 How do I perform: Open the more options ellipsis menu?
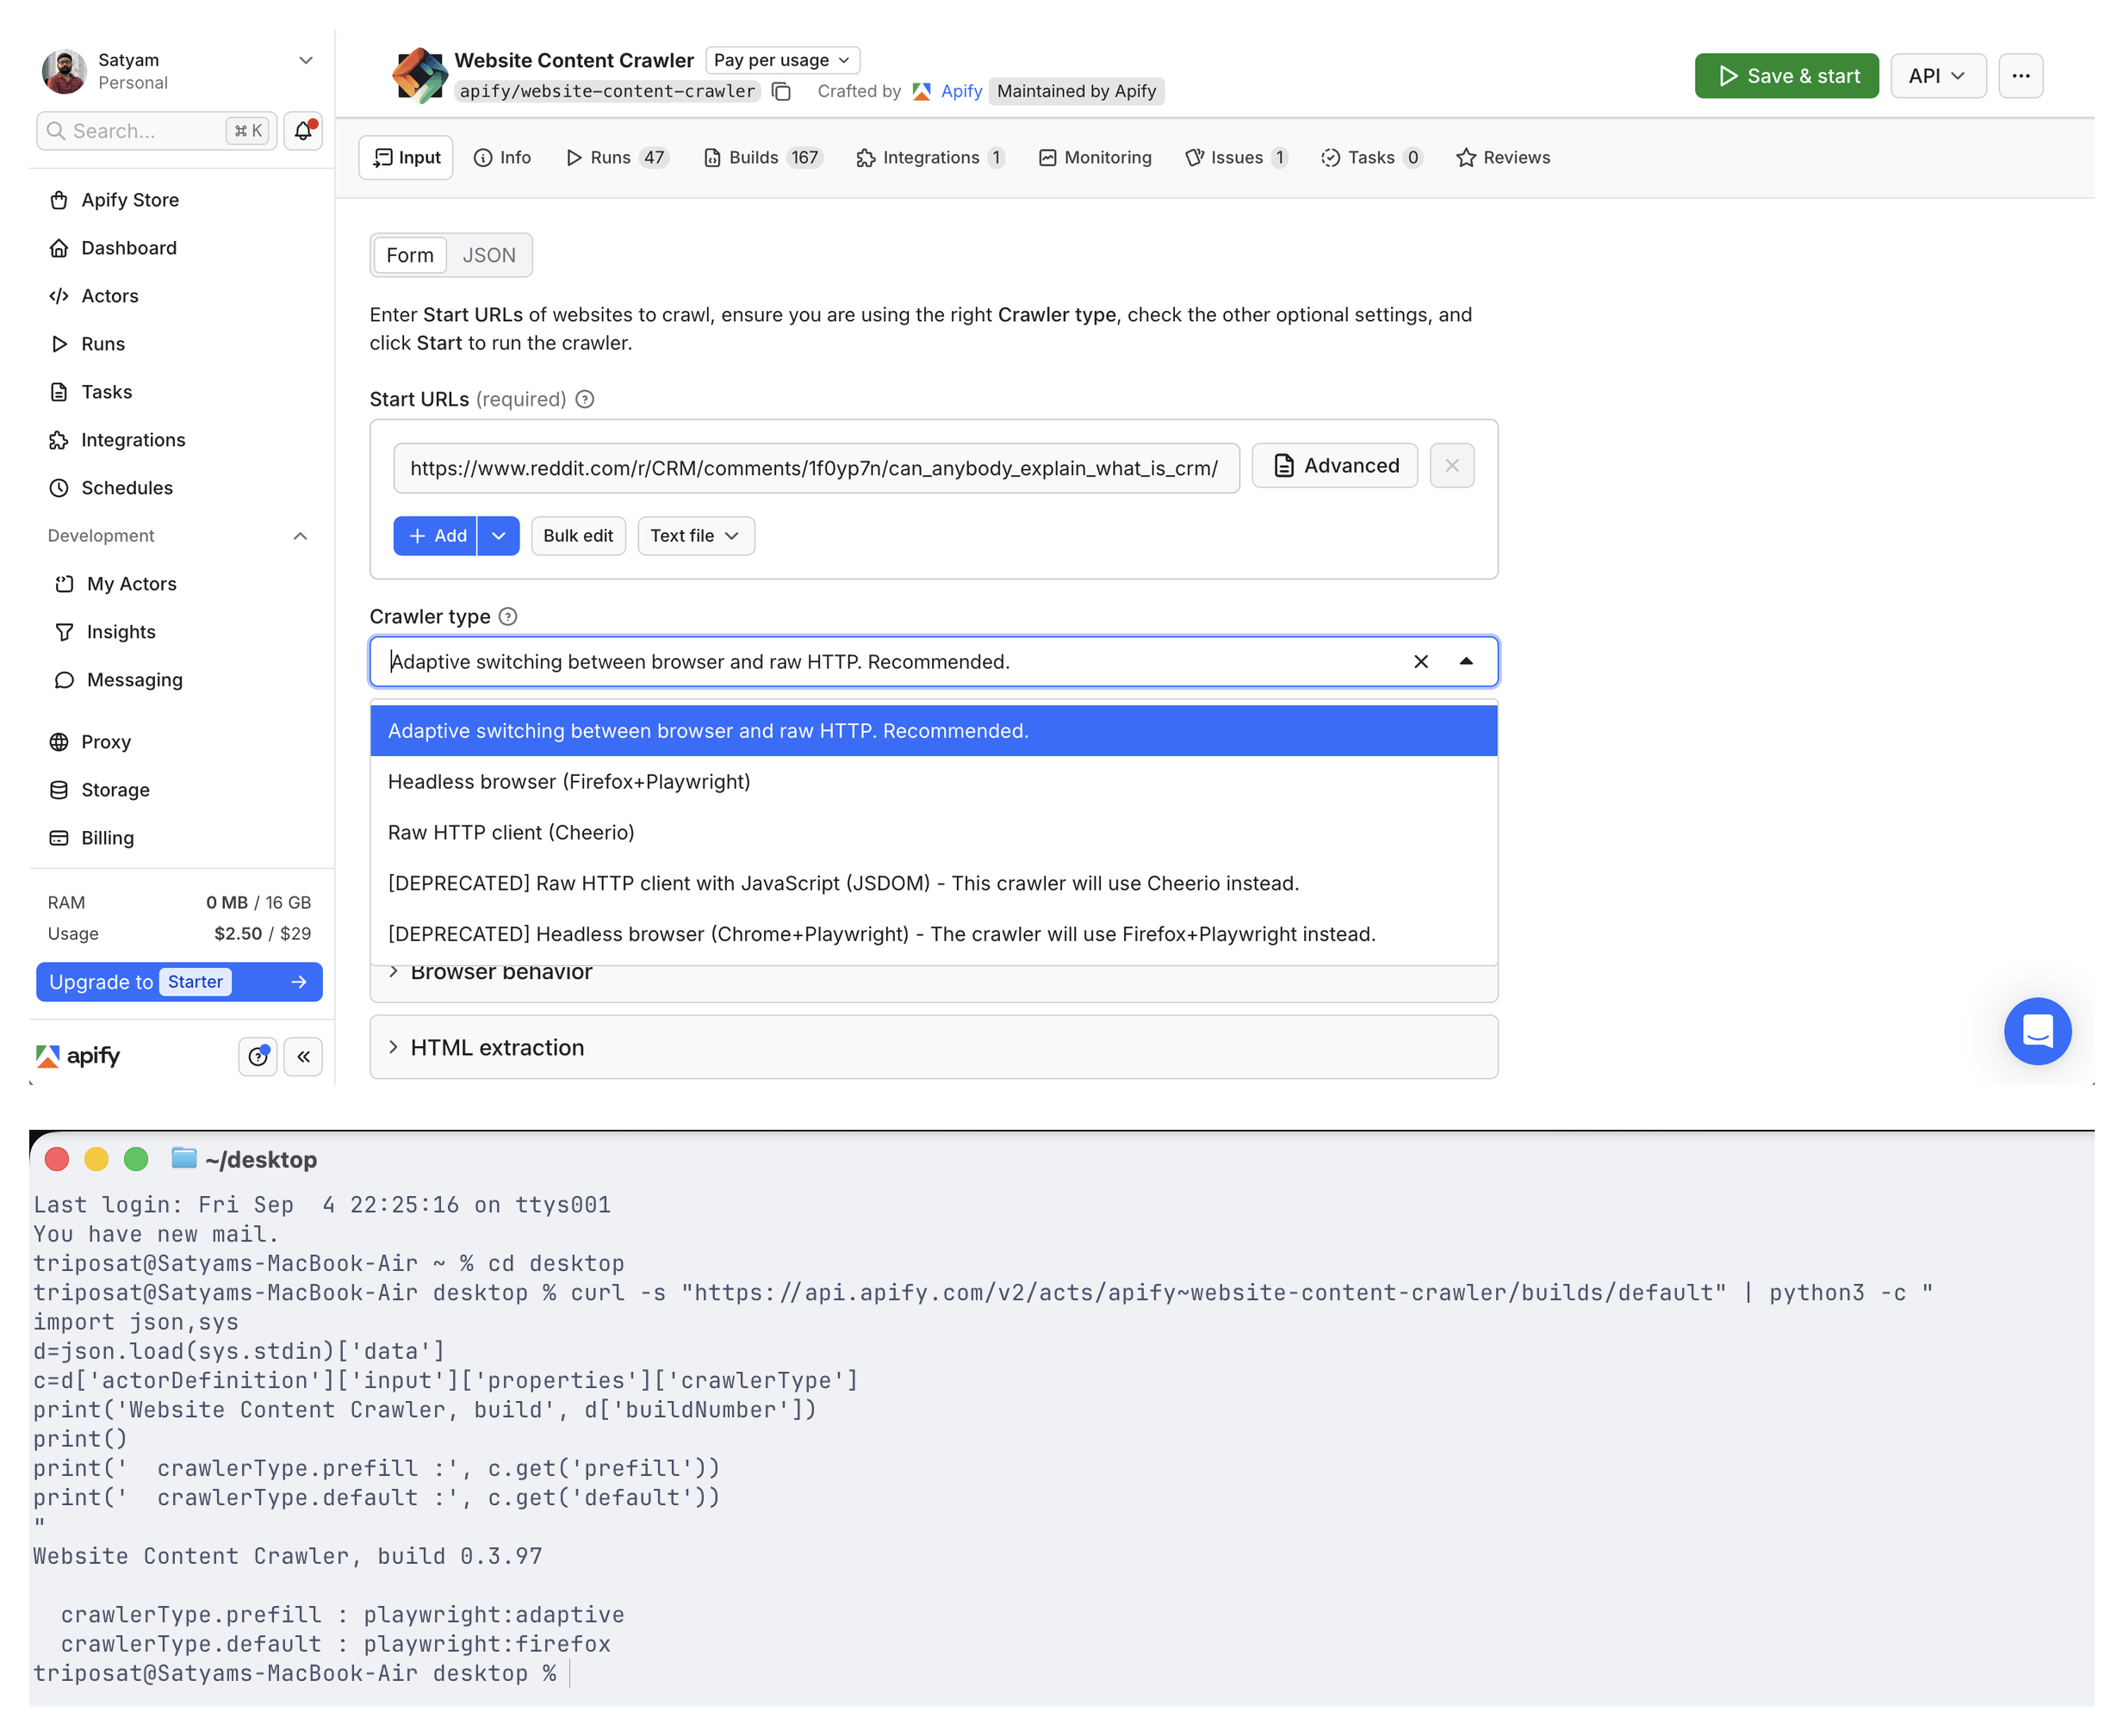click(x=2020, y=76)
